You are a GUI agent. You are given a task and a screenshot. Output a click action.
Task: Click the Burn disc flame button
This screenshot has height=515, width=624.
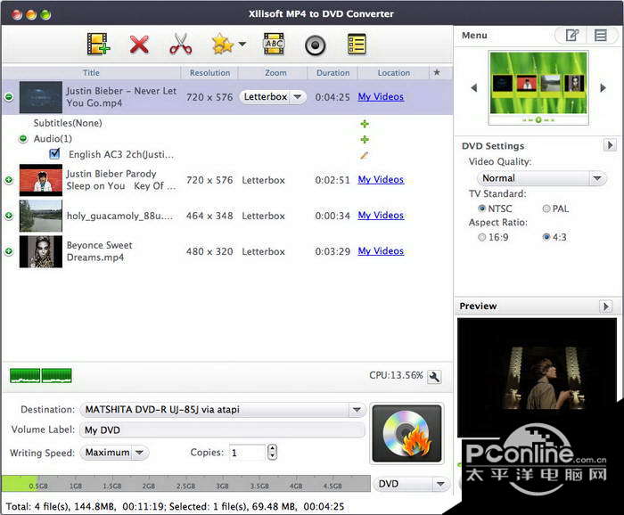pyautogui.click(x=406, y=434)
